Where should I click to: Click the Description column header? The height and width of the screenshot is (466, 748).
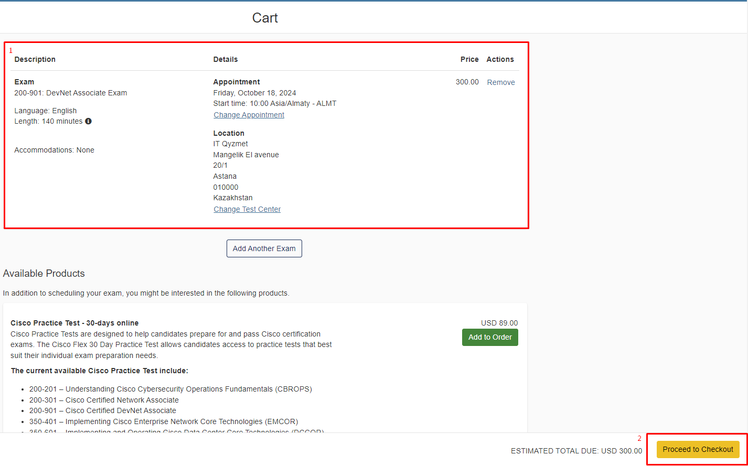(35, 59)
